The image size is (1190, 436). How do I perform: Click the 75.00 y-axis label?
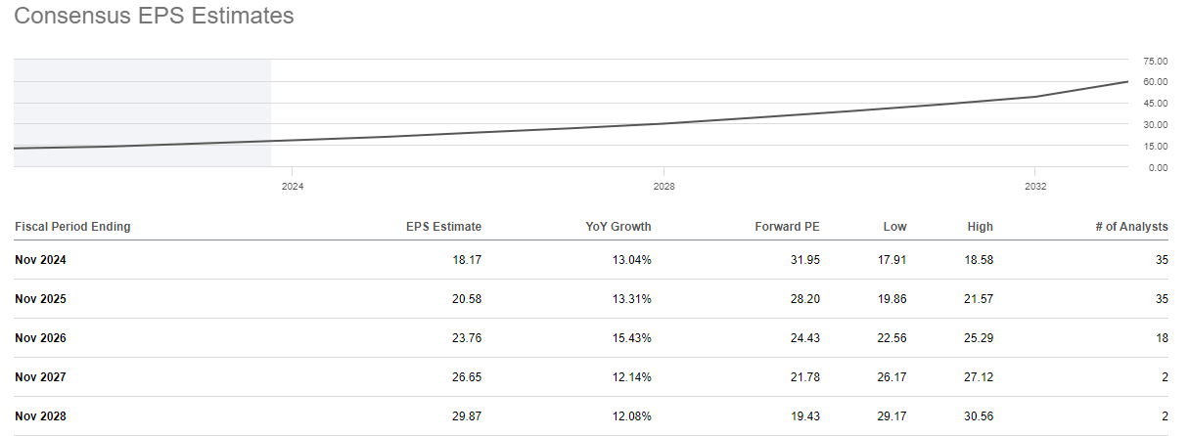[1157, 61]
